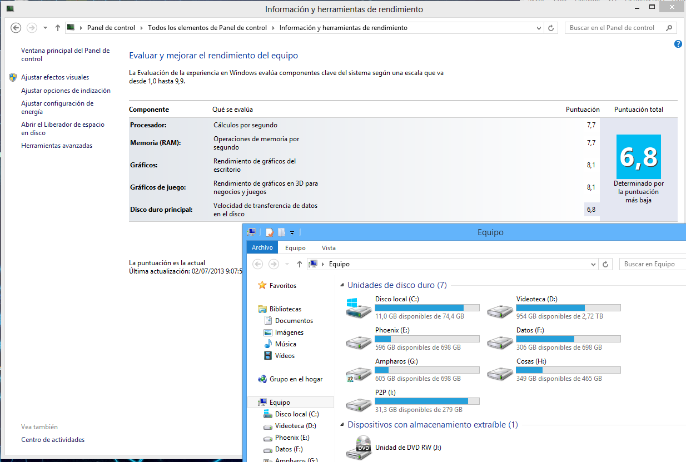Open Música library in navigation pane
This screenshot has width=686, height=462.
[x=286, y=344]
